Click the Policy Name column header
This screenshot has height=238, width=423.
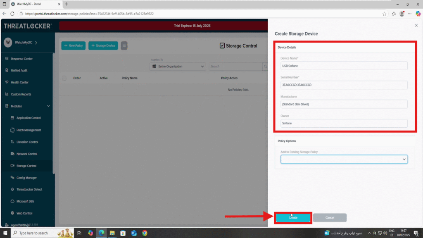129,78
